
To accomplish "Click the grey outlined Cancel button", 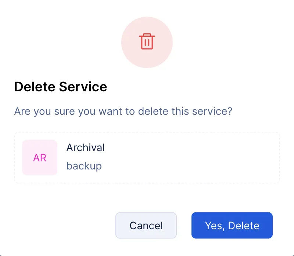I will [x=146, y=225].
